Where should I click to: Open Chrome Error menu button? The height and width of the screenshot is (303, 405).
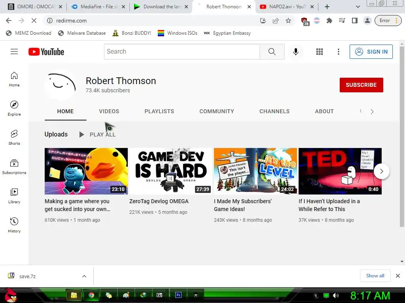(x=388, y=21)
